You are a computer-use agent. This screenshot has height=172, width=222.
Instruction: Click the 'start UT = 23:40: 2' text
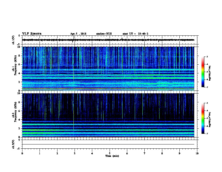tap(135, 34)
